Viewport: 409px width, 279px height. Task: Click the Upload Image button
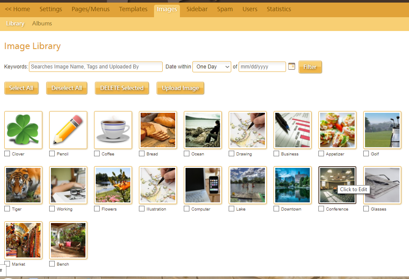click(180, 88)
